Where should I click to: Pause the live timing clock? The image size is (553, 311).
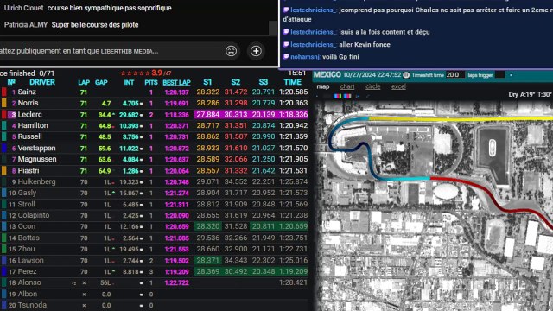(x=406, y=75)
